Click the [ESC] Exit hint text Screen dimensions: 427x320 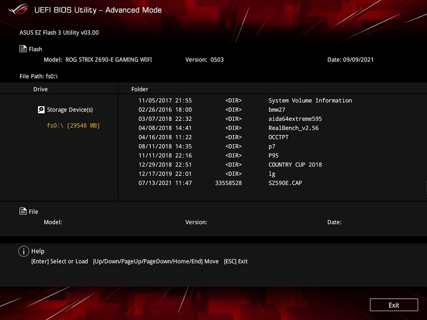point(236,261)
